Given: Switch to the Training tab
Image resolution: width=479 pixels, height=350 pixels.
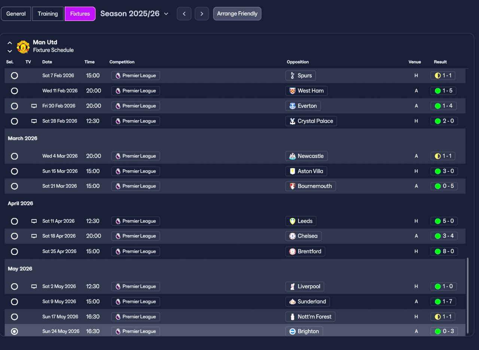Looking at the screenshot, I should pos(48,14).
